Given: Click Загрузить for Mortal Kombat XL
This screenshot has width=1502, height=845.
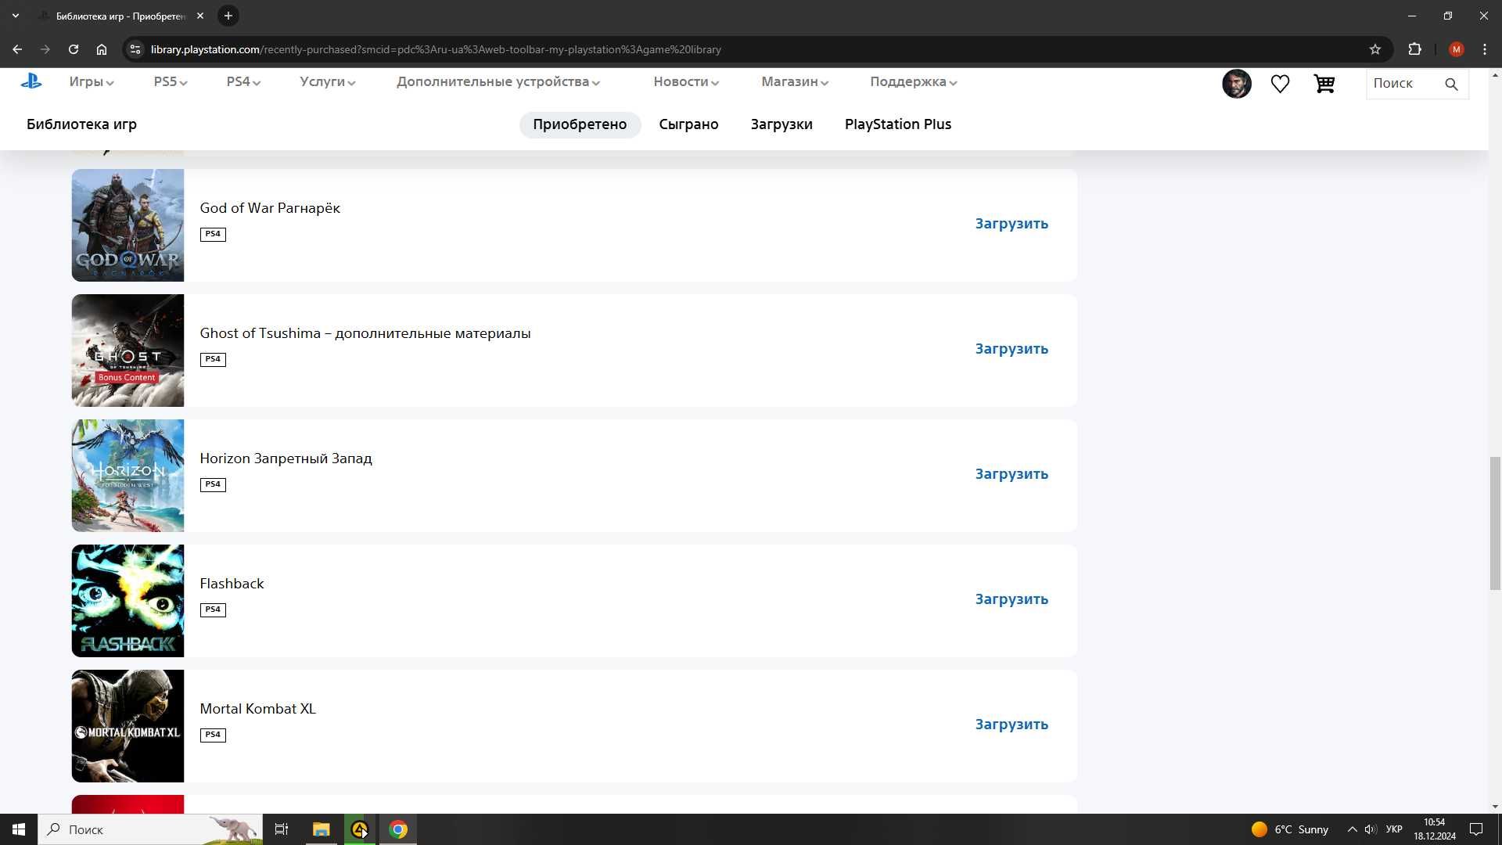Looking at the screenshot, I should [1012, 725].
